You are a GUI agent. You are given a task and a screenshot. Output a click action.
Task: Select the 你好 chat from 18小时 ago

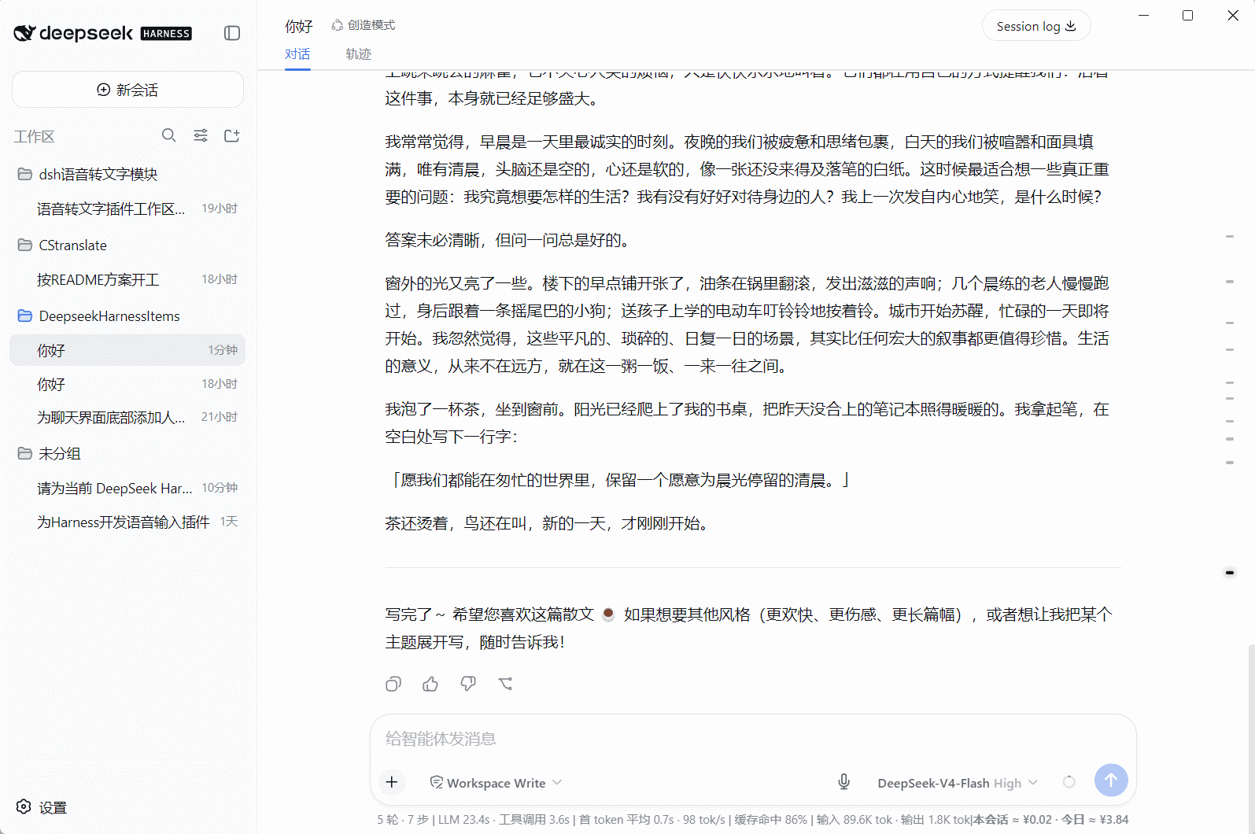[127, 384]
